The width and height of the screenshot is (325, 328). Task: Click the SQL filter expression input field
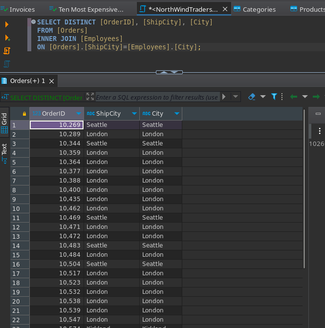point(156,97)
